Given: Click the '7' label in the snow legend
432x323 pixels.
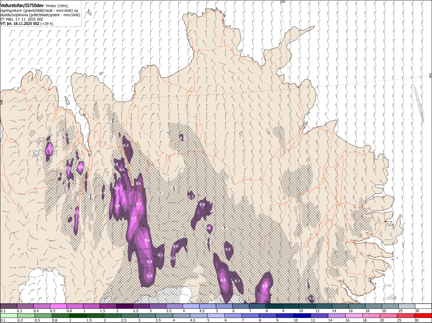Looking at the screenshot, I should 250,311.
